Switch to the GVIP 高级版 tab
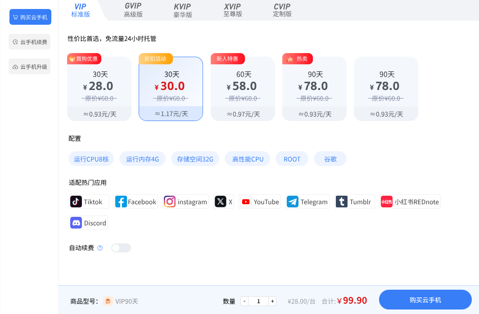479x314 pixels. point(133,10)
